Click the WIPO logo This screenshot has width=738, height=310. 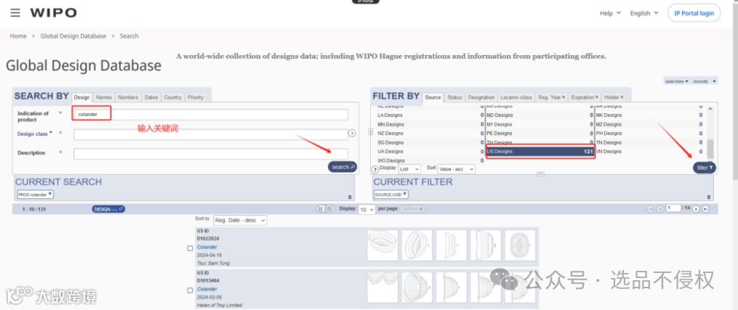(53, 12)
